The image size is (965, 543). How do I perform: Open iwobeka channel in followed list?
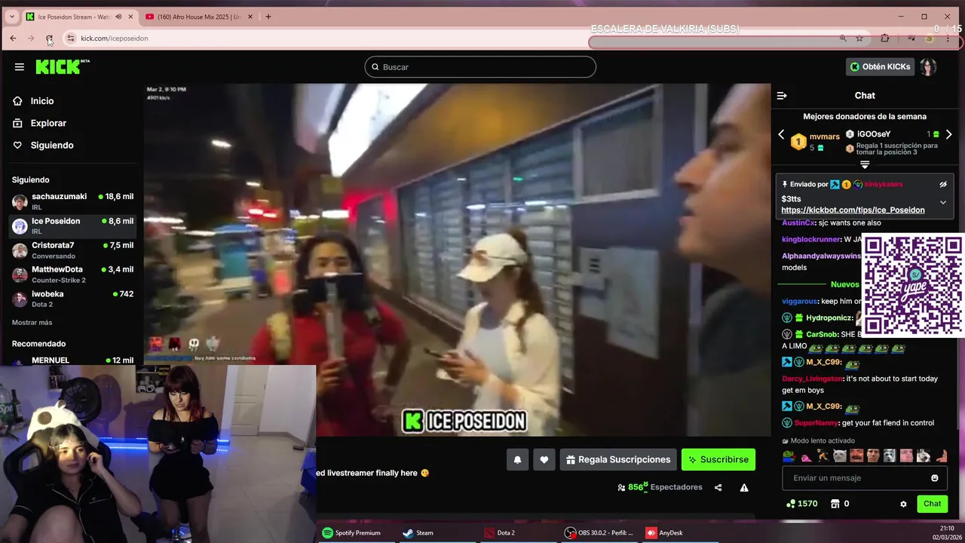72,298
